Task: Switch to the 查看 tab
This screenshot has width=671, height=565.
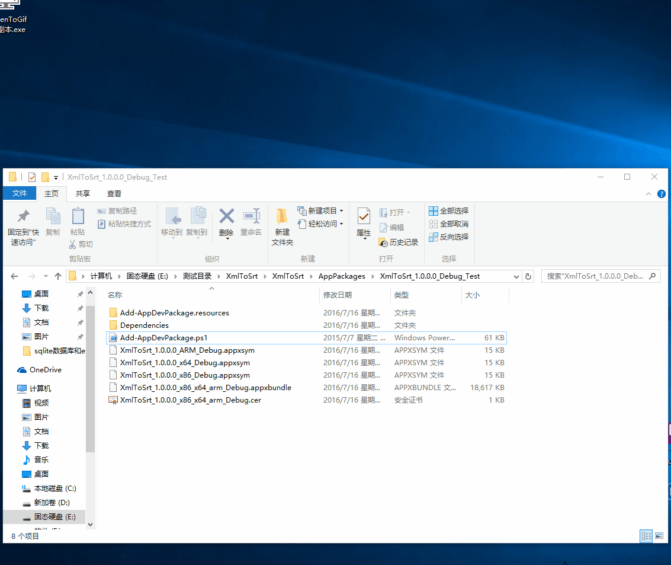Action: coord(114,194)
